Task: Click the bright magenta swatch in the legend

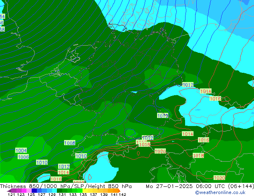Action: [24, 191]
